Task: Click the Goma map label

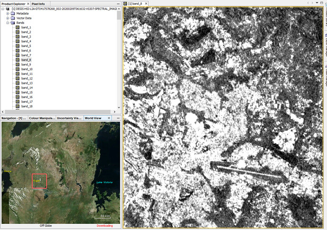Action: pyautogui.click(x=8, y=171)
